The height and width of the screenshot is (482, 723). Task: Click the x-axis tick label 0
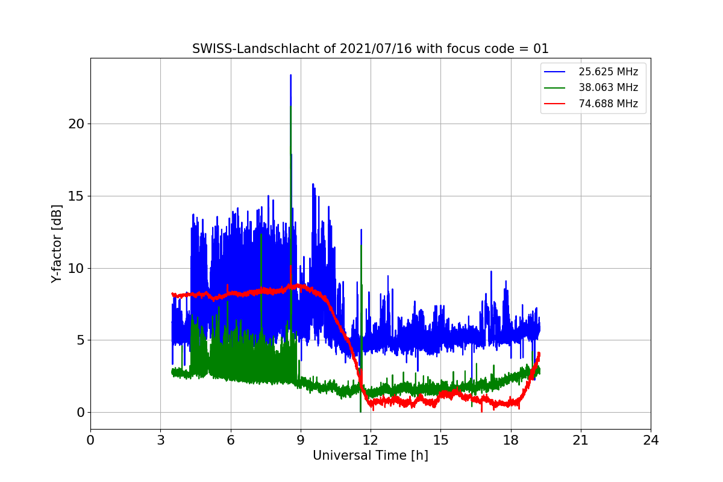tap(90, 440)
